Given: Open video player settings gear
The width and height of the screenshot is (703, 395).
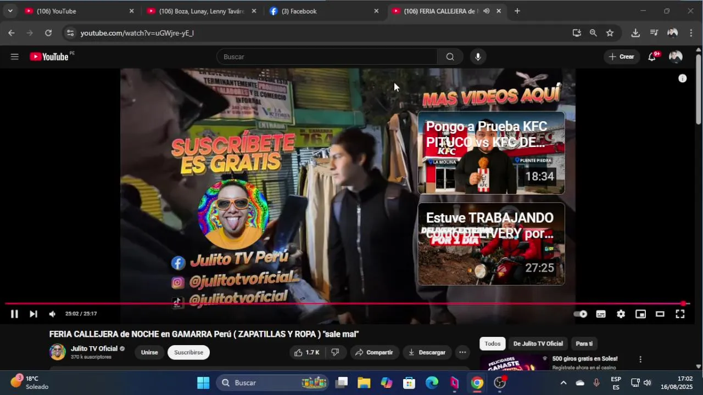Looking at the screenshot, I should point(621,314).
